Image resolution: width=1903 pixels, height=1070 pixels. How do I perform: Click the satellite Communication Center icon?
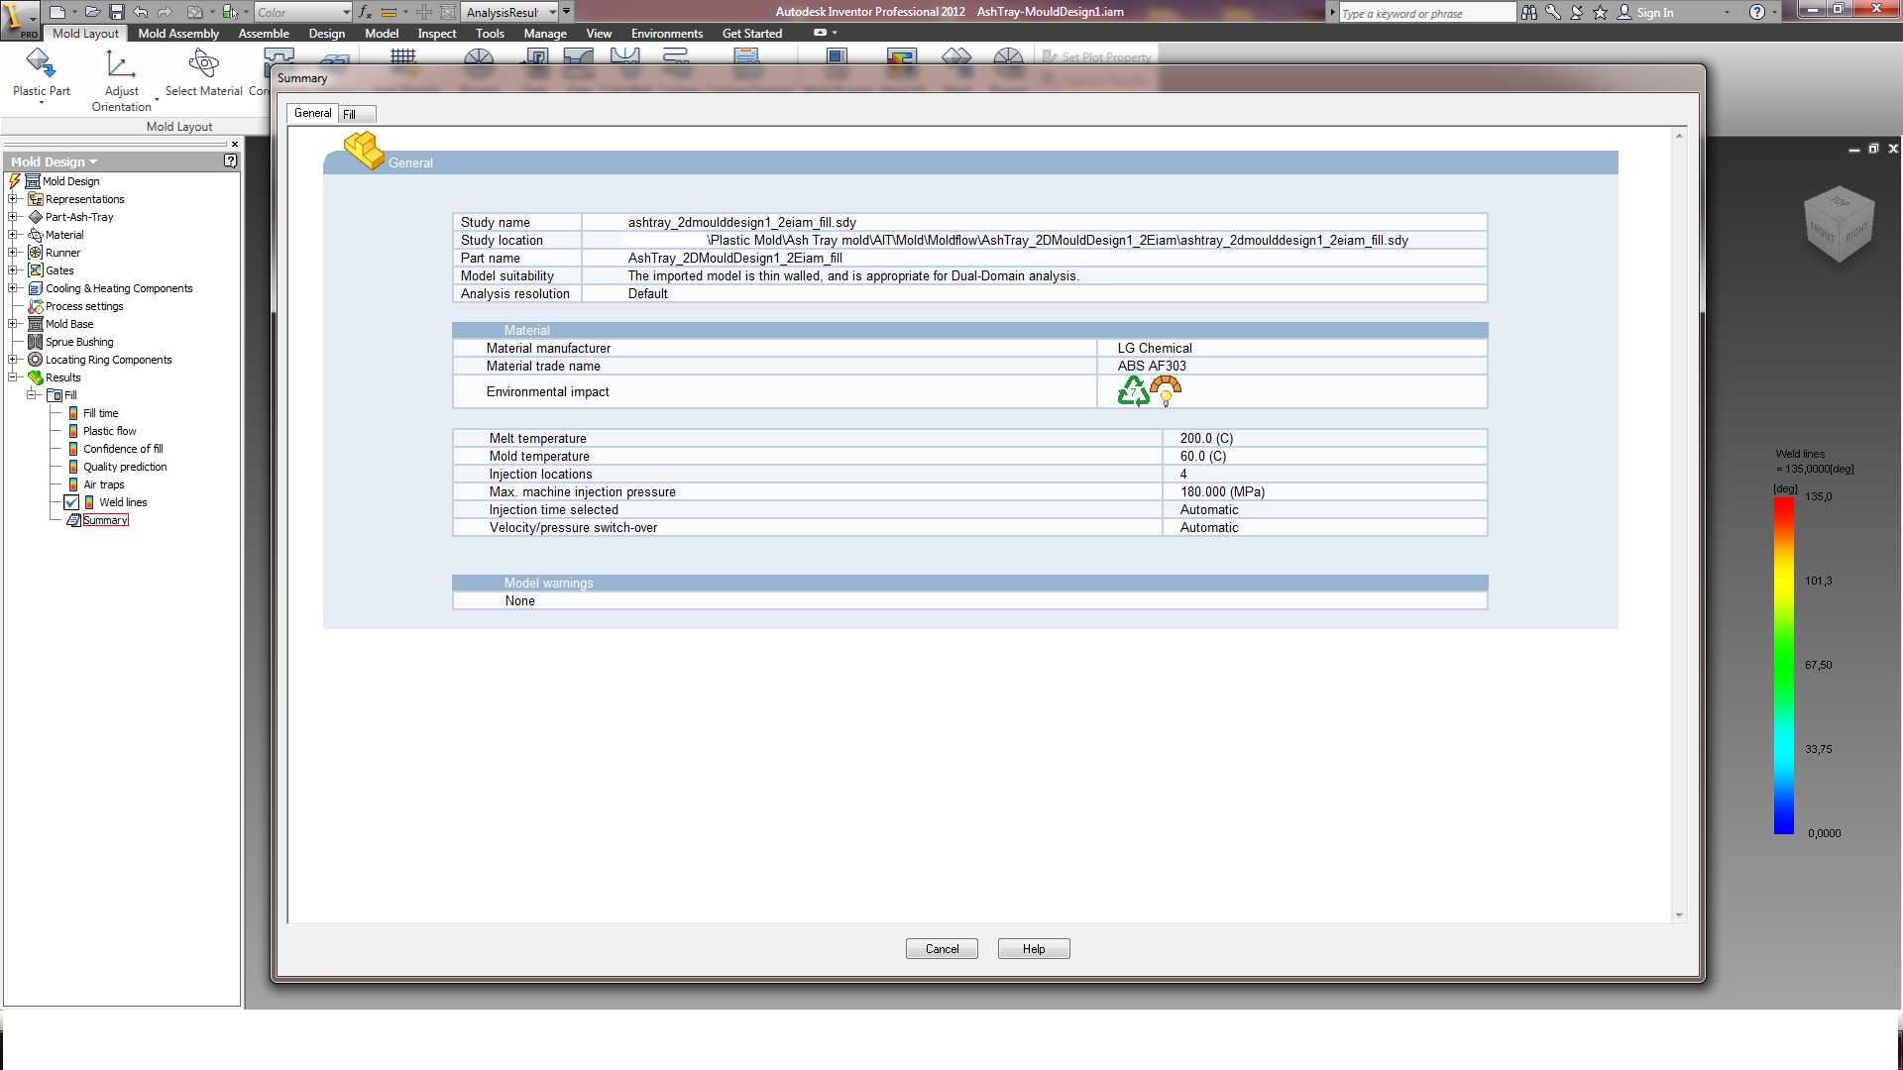(x=1577, y=12)
